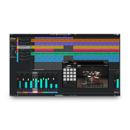This screenshot has width=130, height=130.
Task: Open the Chord Pads tab
Action: [31, 94]
